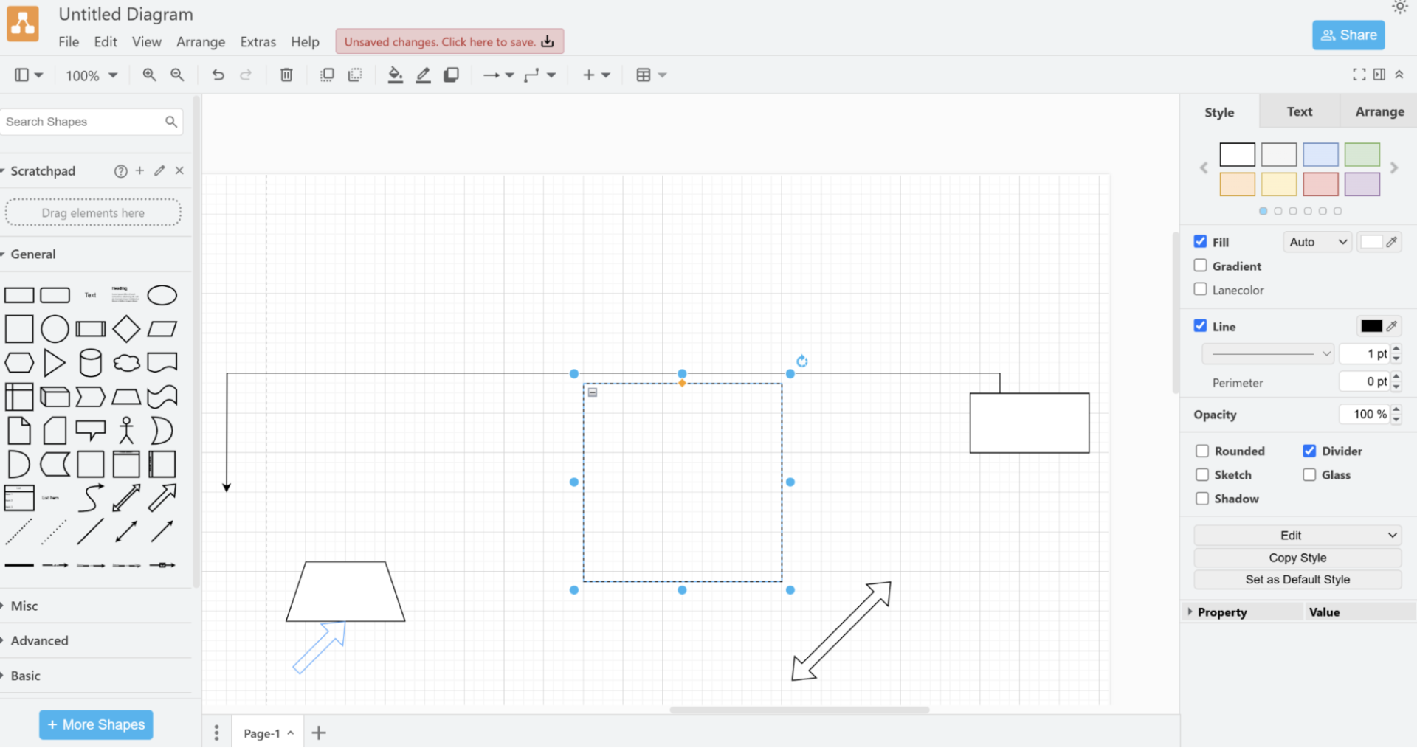1417x748 pixels.
Task: Click the Copy Style button
Action: click(x=1297, y=558)
